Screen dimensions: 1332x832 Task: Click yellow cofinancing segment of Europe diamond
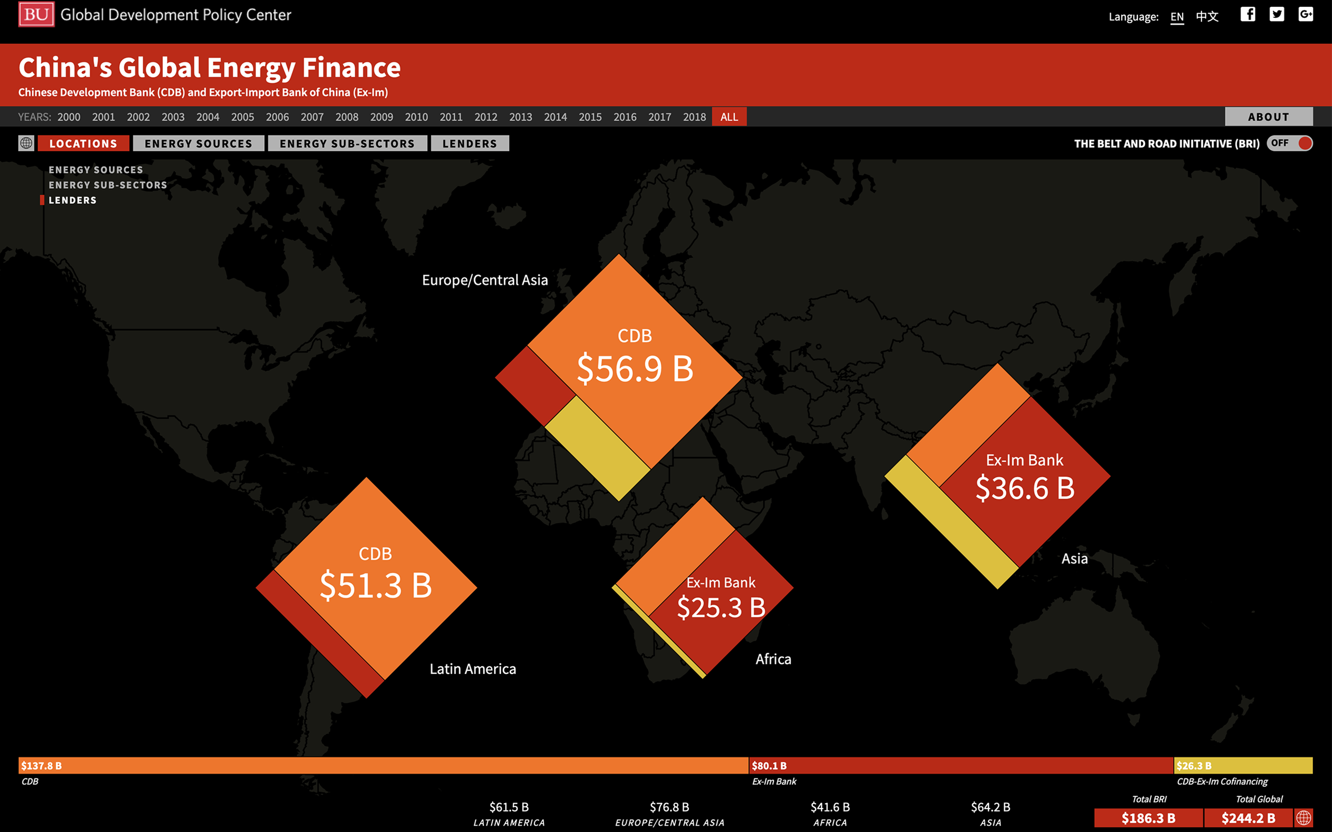[x=598, y=448]
